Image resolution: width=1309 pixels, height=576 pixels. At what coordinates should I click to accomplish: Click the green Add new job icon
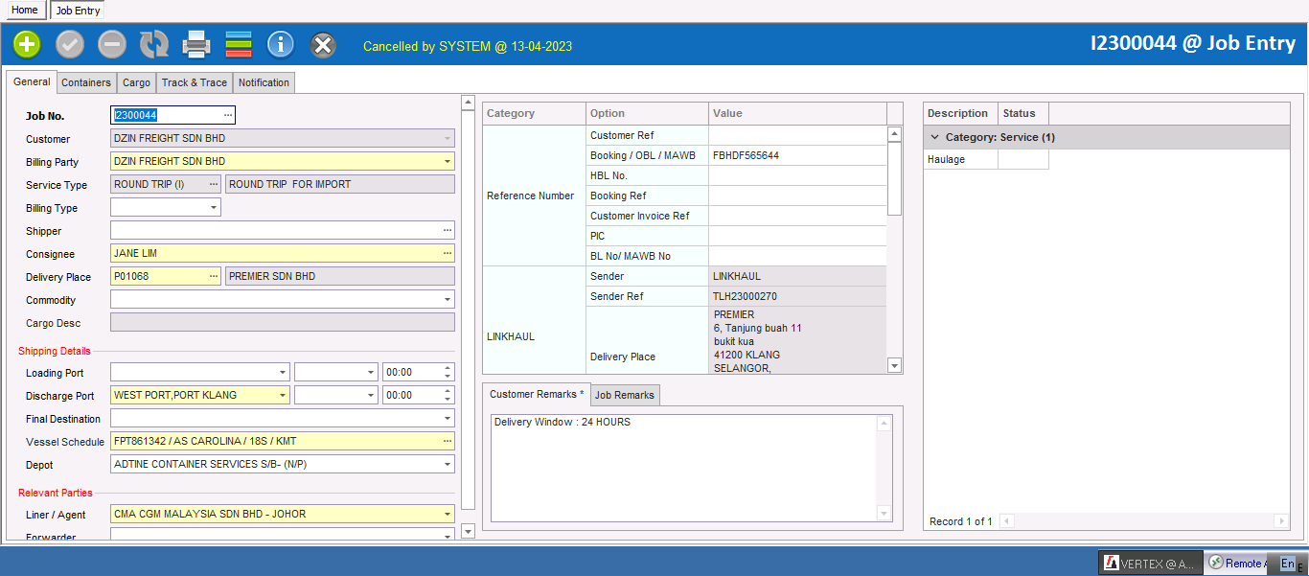tap(27, 44)
